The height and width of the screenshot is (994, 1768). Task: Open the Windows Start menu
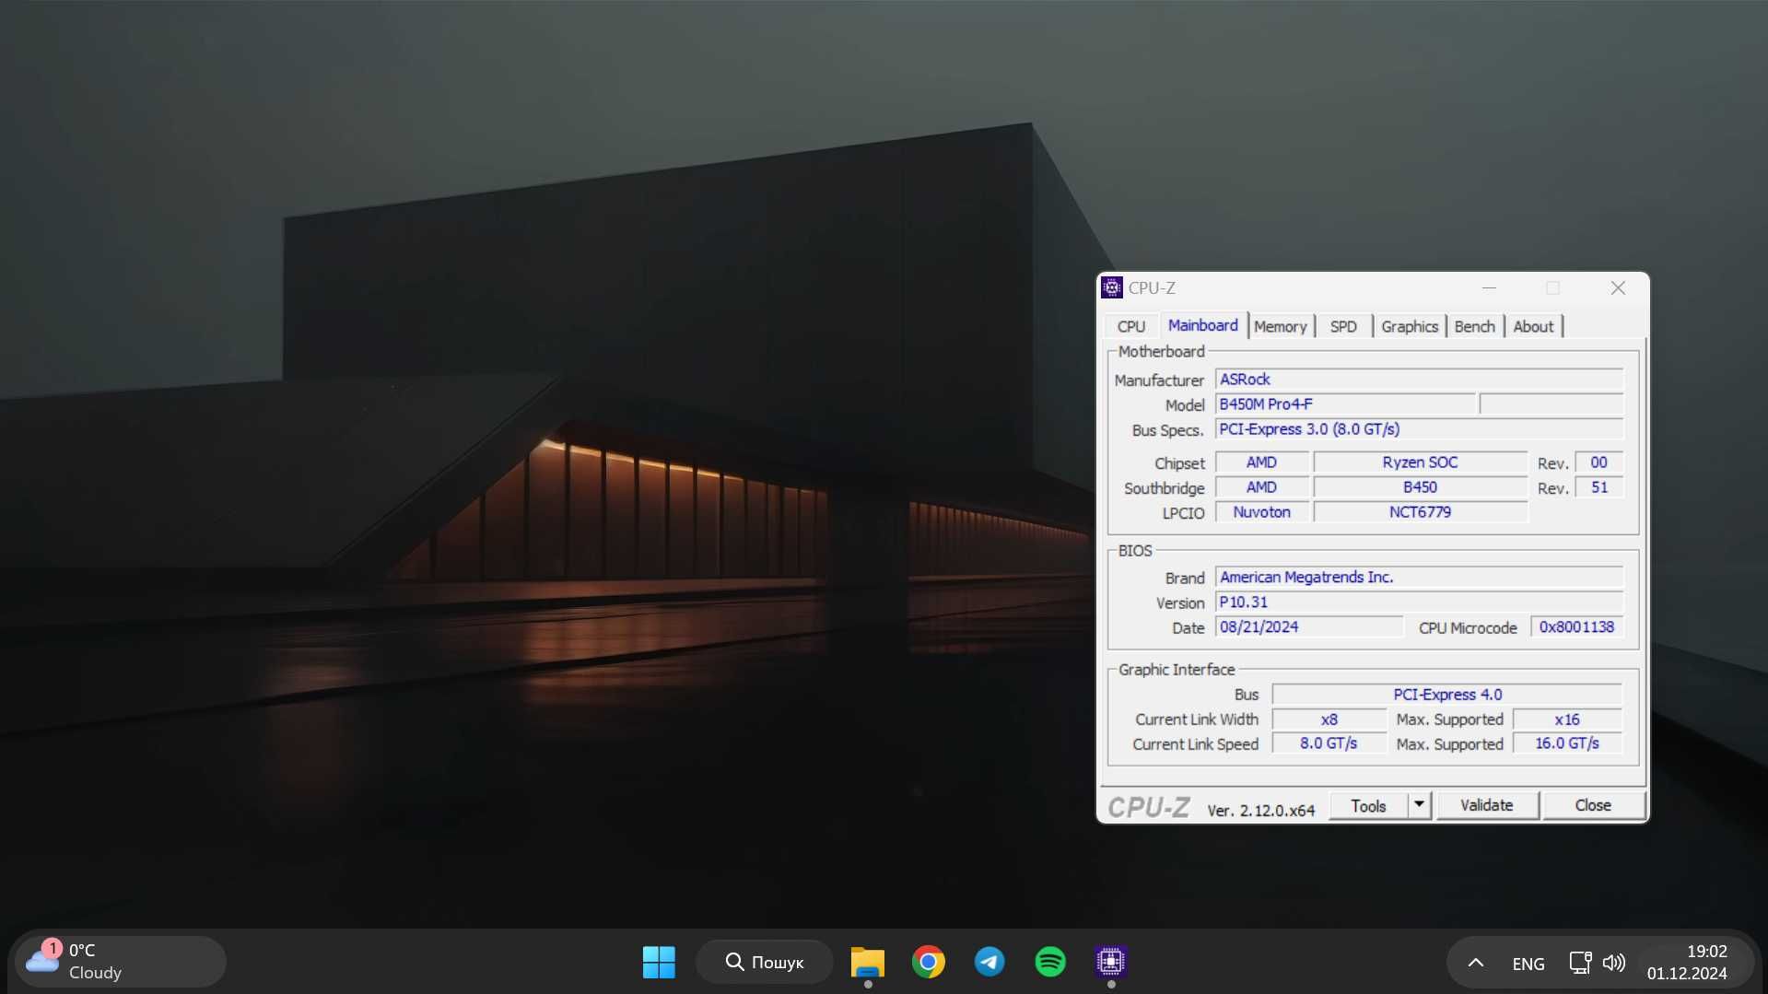point(659,962)
